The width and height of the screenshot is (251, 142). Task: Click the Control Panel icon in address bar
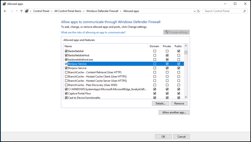click(x=27, y=11)
